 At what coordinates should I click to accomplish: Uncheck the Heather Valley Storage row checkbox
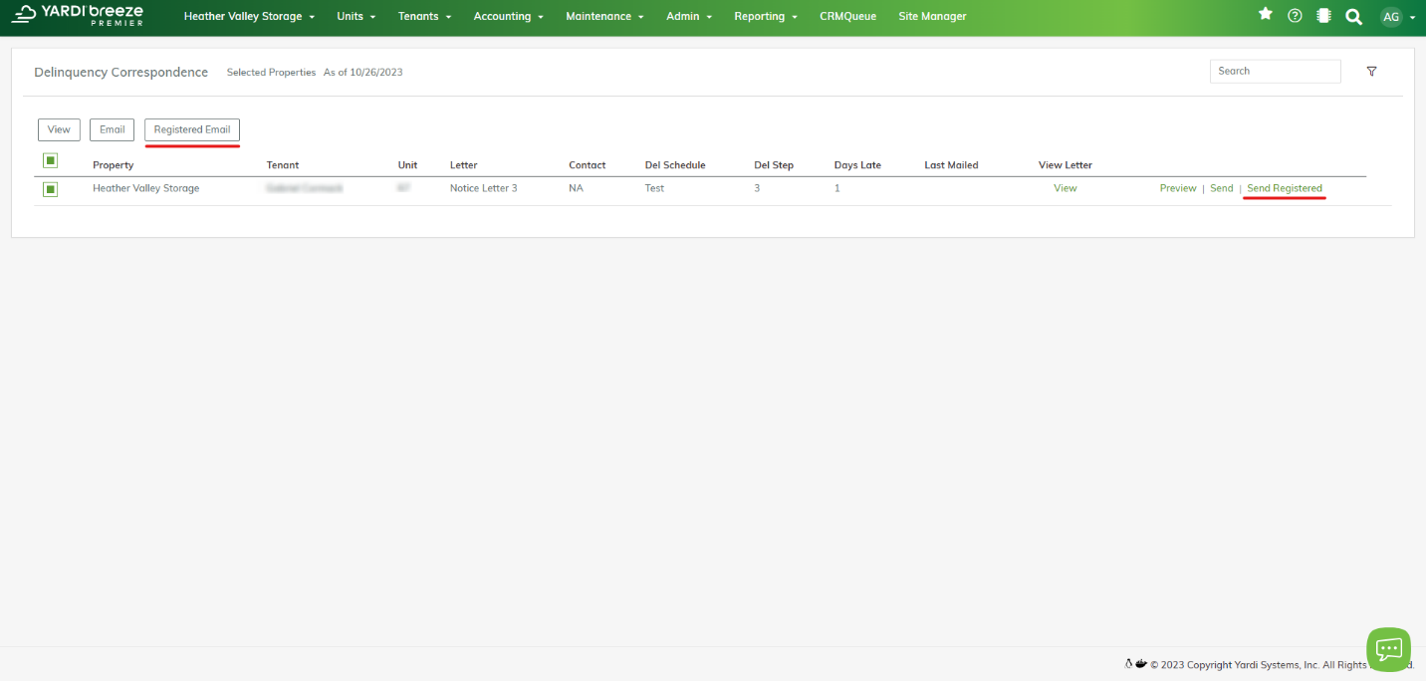click(x=51, y=189)
